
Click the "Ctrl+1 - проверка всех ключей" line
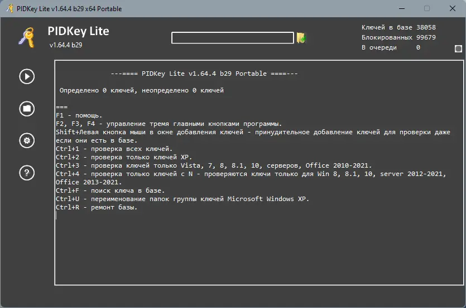[x=114, y=149]
